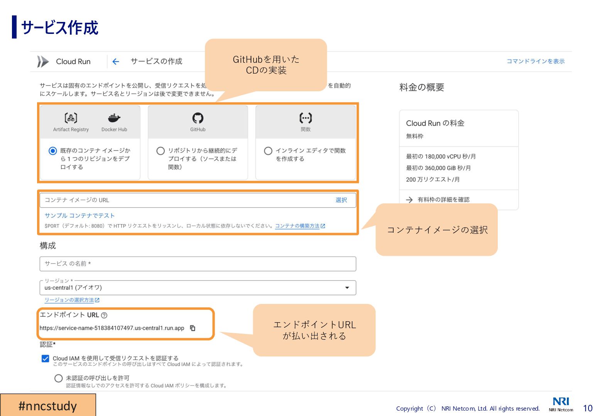Select リポジトリから継続的にデプロイする radio option
This screenshot has height=416, width=602.
pos(161,151)
